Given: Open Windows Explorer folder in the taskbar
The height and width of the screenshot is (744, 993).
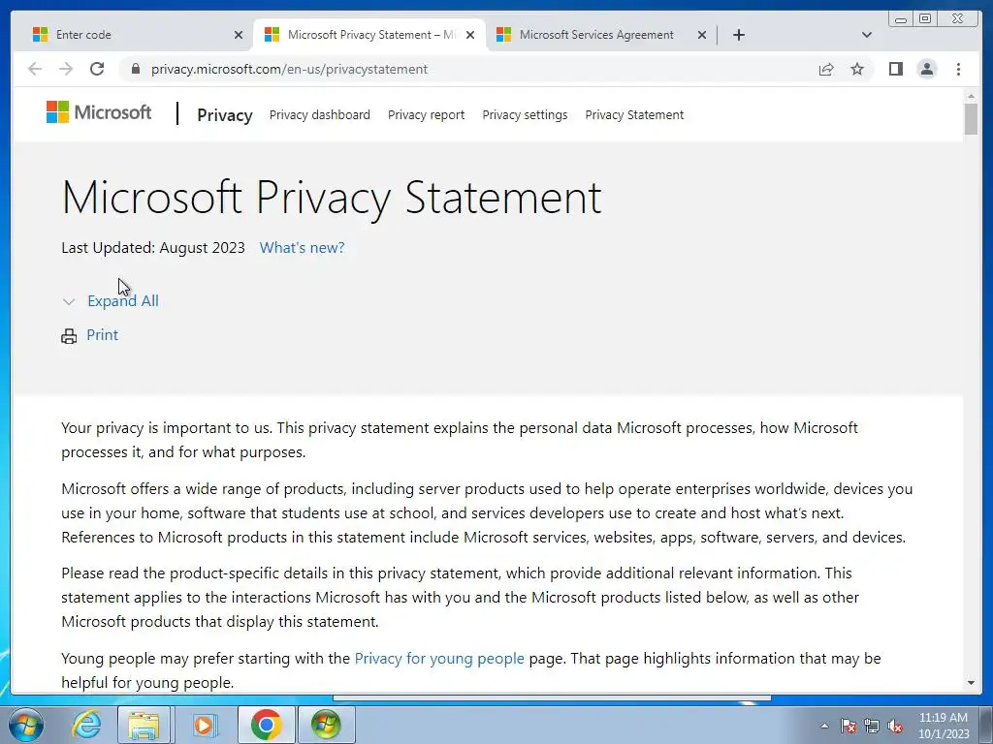Looking at the screenshot, I should click(x=144, y=725).
